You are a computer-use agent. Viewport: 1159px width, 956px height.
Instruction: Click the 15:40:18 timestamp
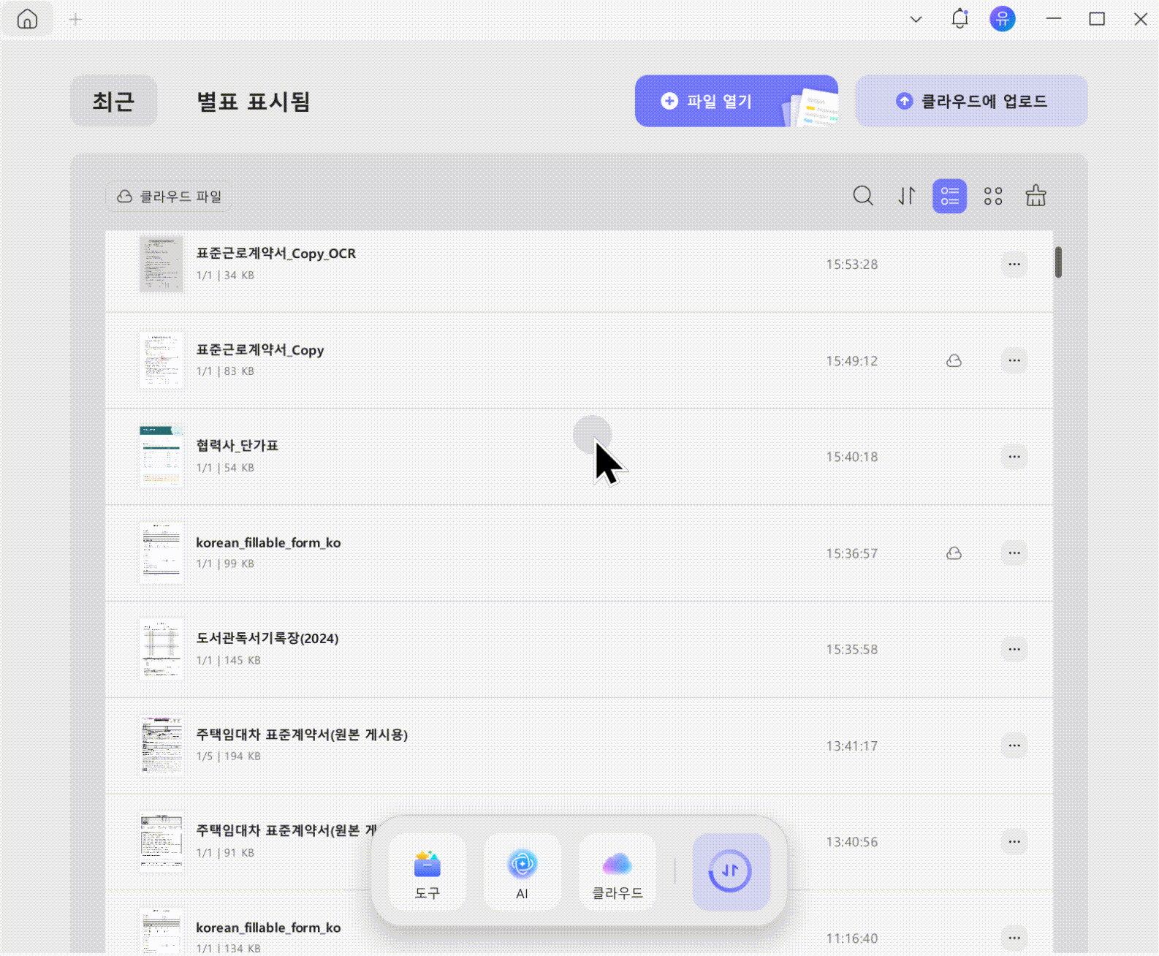pos(851,457)
